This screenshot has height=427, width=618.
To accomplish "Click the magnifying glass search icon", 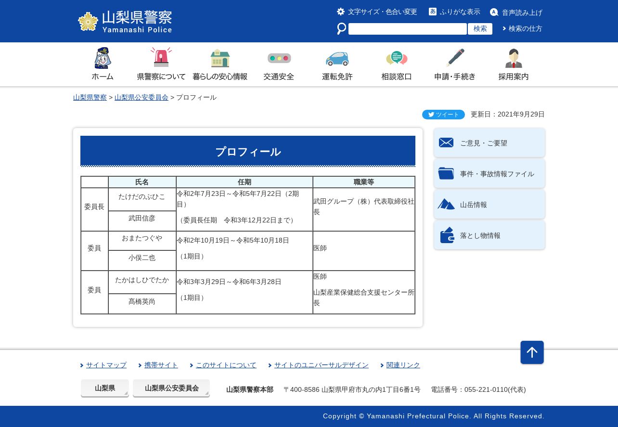I will 342,29.
